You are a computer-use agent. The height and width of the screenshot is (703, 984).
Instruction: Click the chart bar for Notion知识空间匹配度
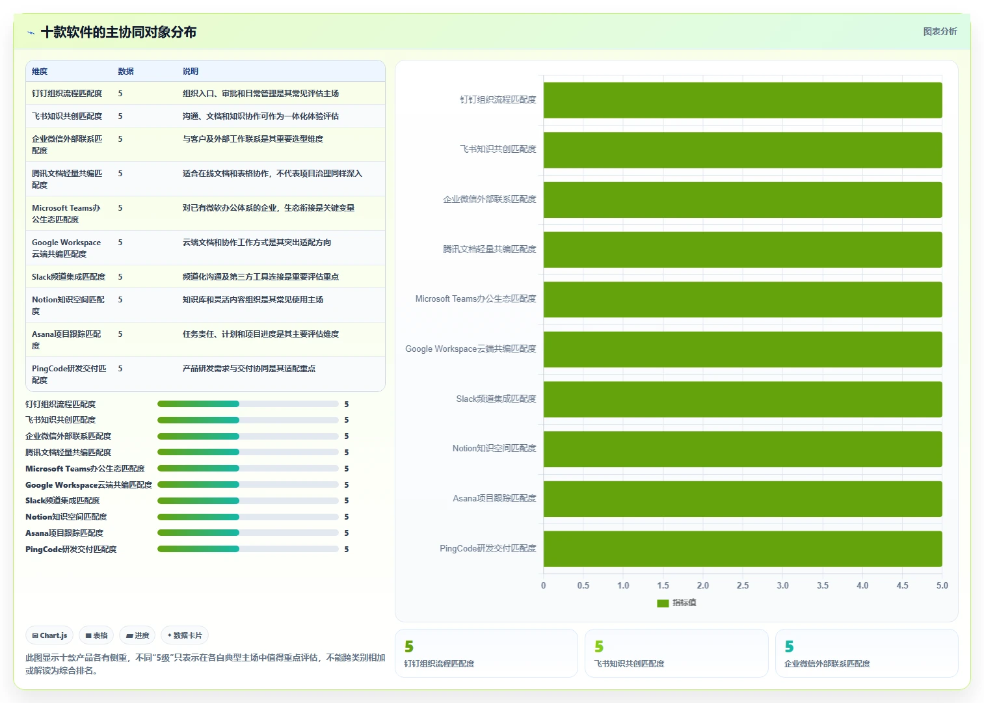tap(743, 449)
